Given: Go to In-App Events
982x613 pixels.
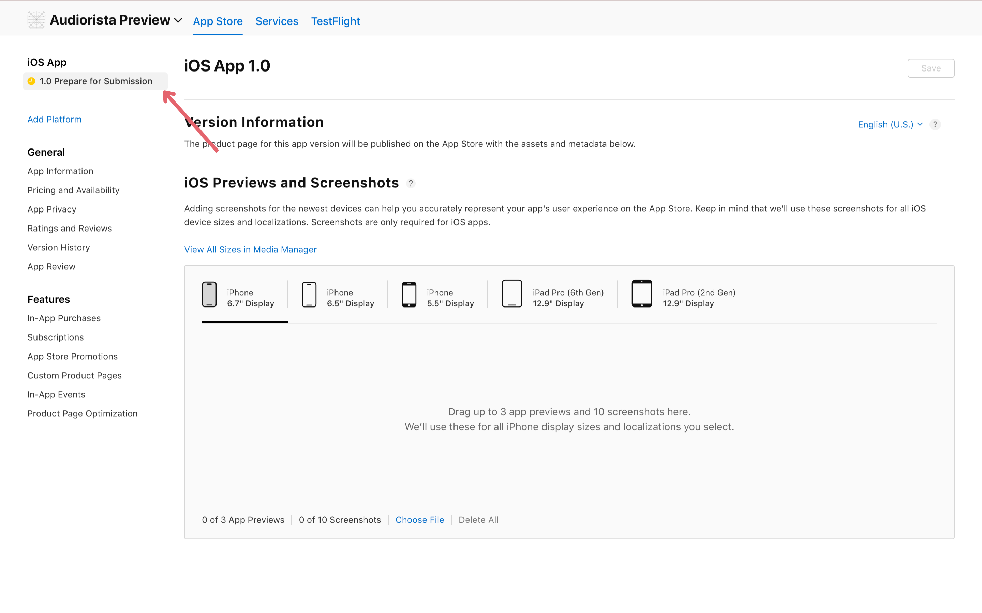Looking at the screenshot, I should [56, 394].
